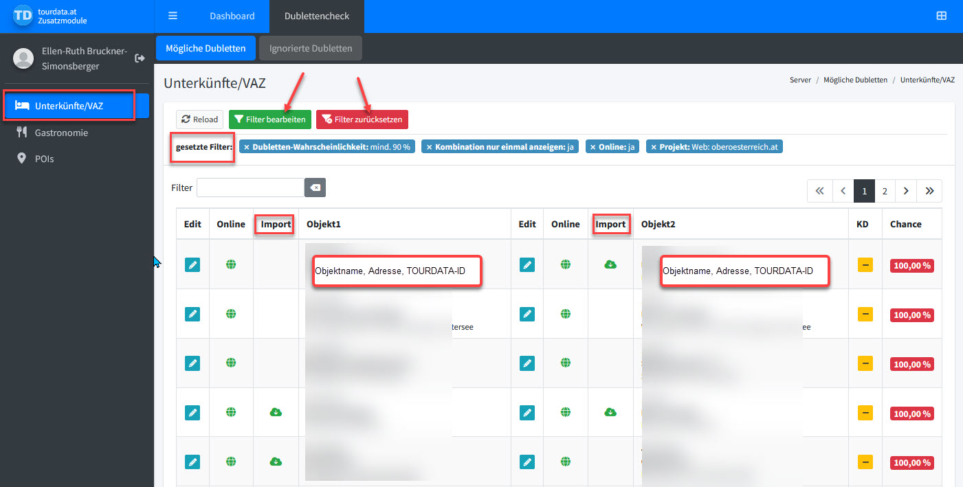Edit Objekt2 in the first table row
Screen dimensions: 963x487
(x=527, y=264)
